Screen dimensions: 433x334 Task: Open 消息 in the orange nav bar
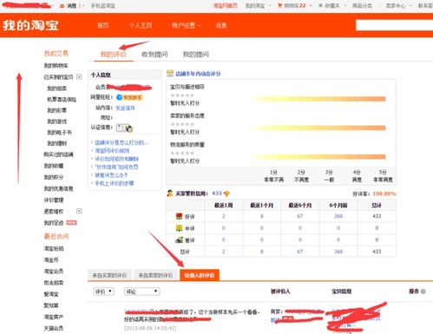point(221,25)
